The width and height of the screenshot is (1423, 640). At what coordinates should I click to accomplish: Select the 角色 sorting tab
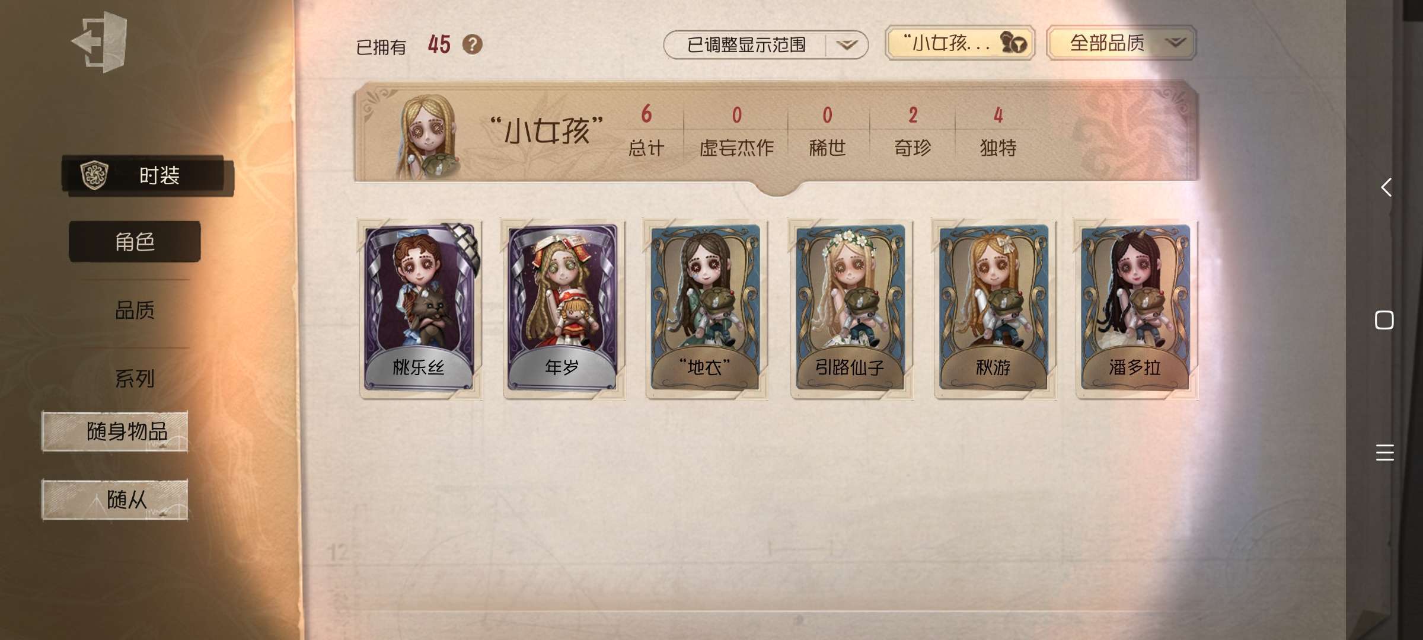point(135,242)
